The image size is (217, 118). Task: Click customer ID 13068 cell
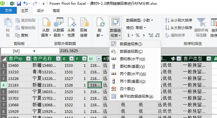point(19,105)
